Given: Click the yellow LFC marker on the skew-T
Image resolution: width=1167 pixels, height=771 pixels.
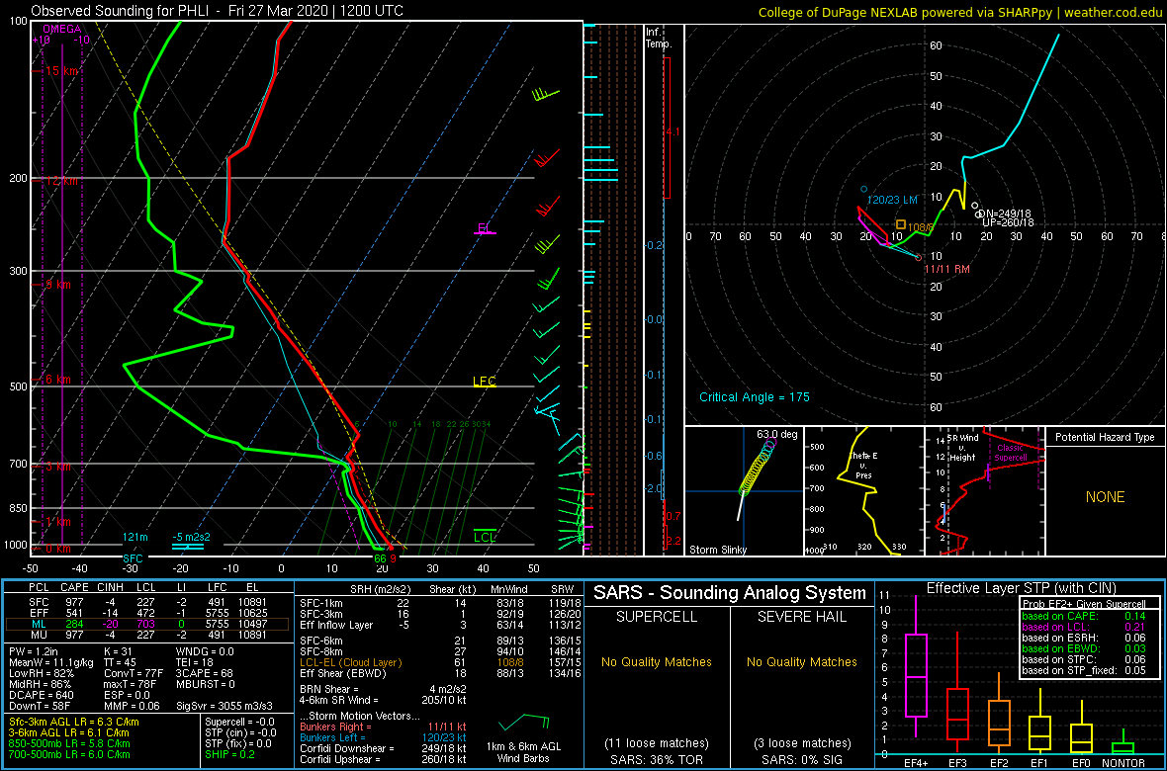Looking at the screenshot, I should click(485, 382).
